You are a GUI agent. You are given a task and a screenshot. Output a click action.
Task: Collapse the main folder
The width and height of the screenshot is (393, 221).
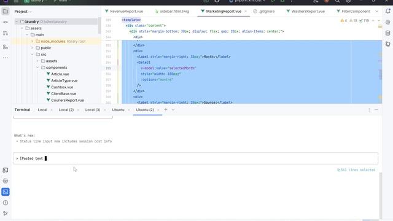pos(27,35)
